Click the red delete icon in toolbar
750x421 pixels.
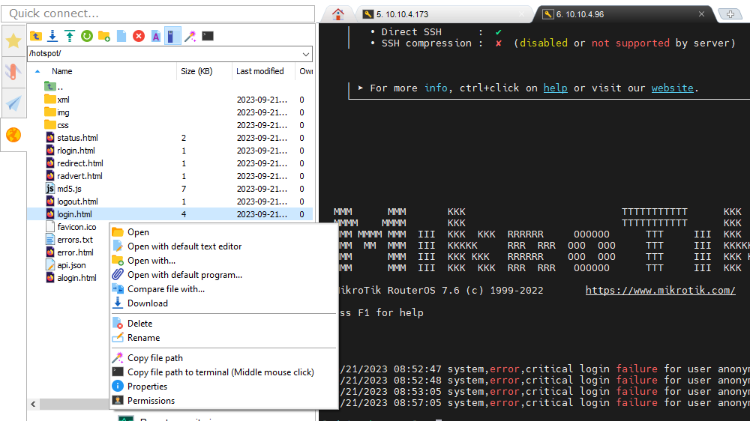(139, 36)
